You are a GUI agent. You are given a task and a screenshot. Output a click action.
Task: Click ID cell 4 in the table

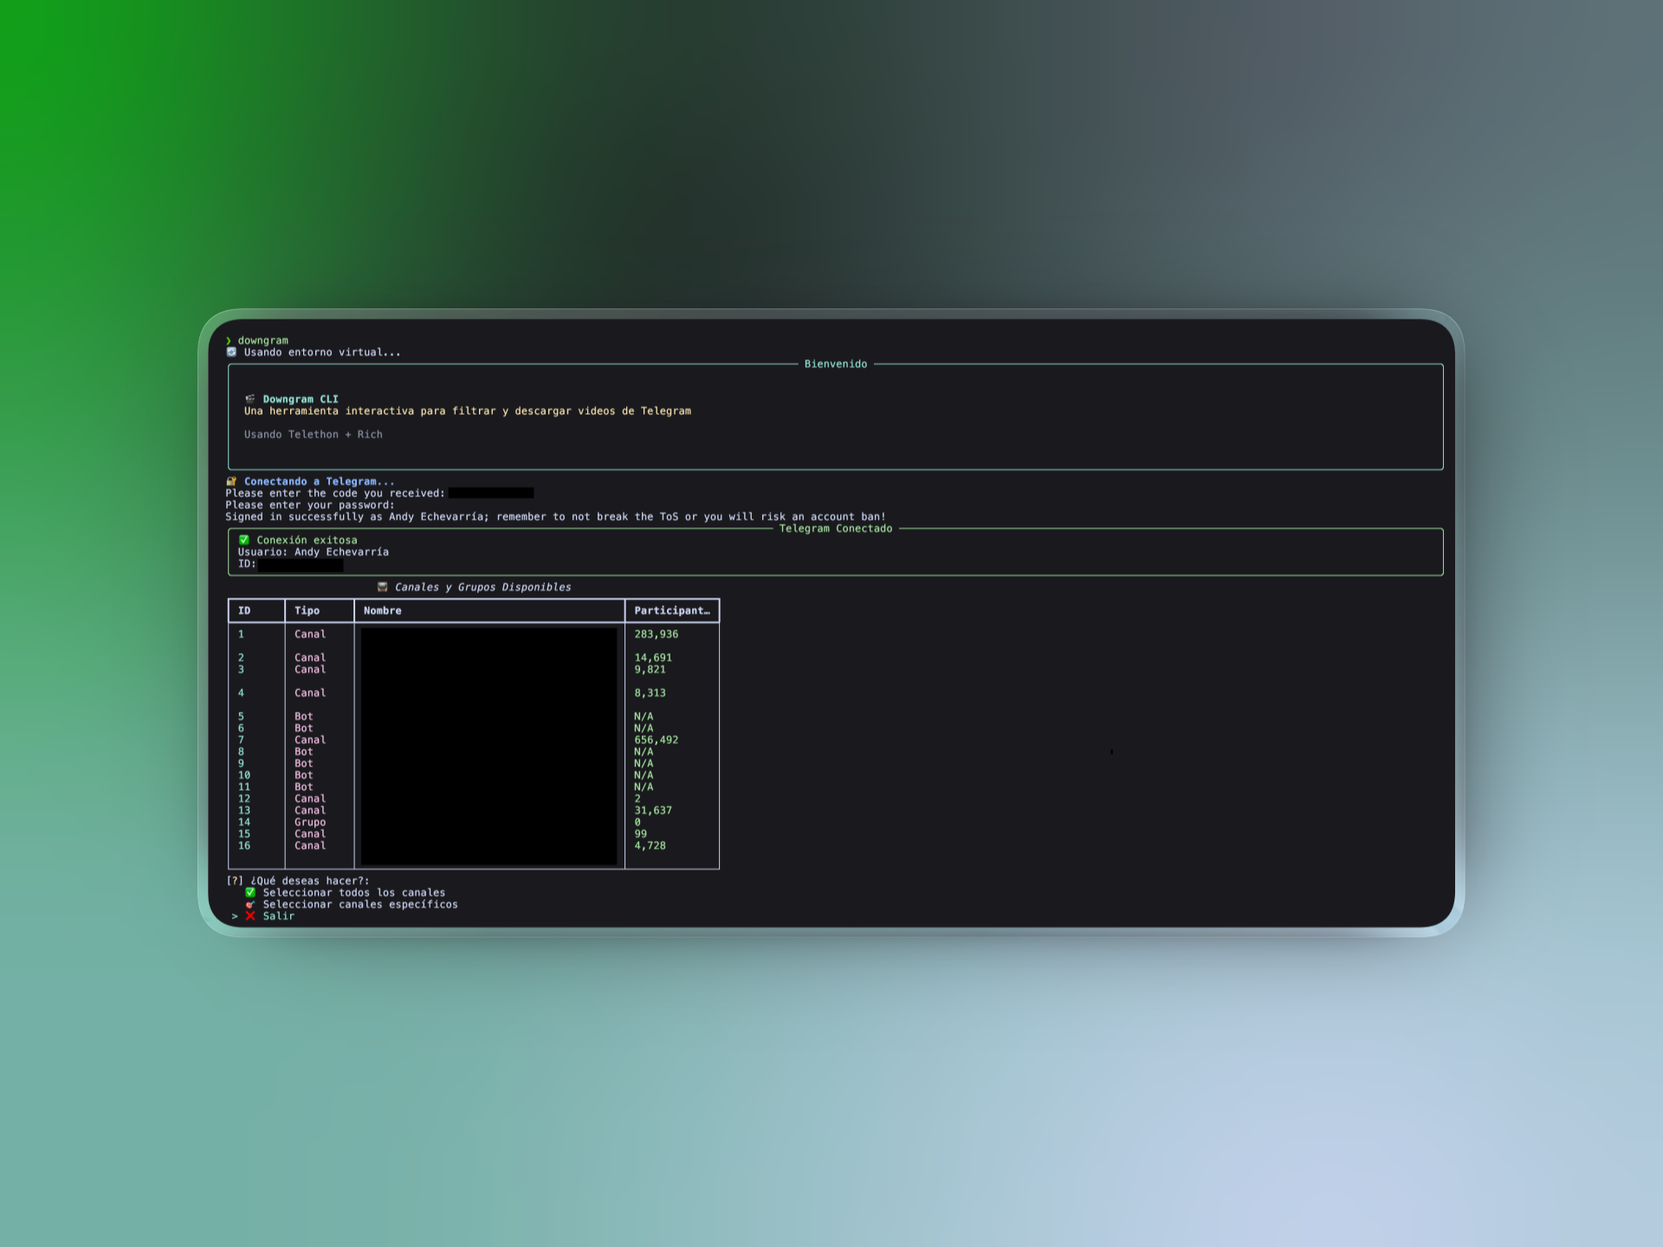pos(242,694)
